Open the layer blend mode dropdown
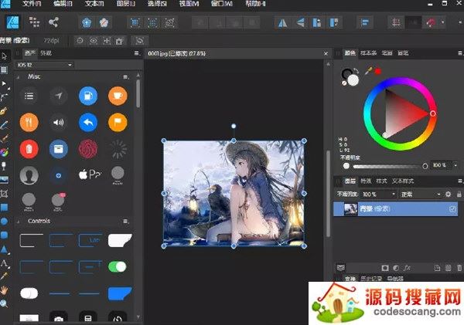This screenshot has width=464, height=325. coord(416,193)
